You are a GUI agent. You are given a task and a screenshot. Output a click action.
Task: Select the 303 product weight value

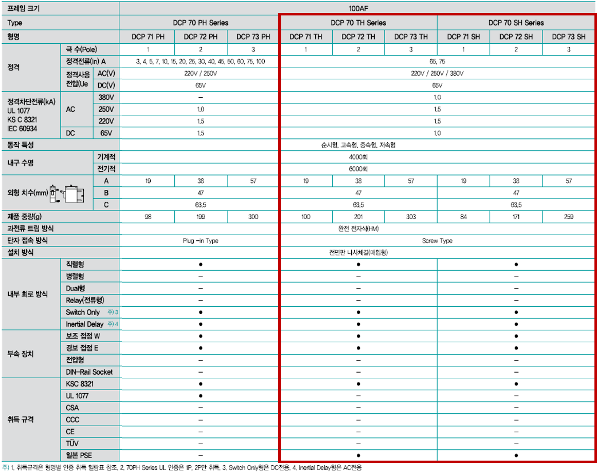pos(411,217)
